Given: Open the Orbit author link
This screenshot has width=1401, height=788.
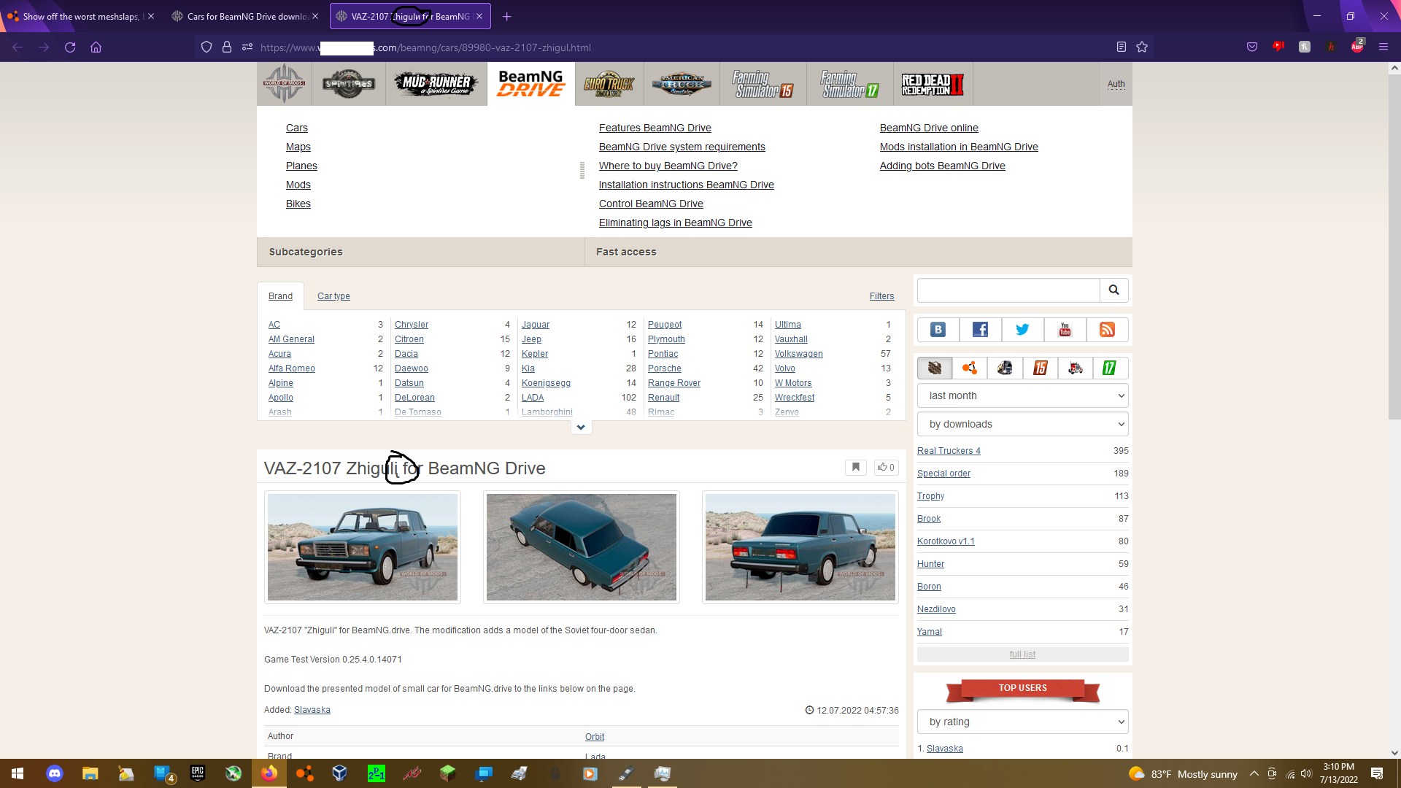Looking at the screenshot, I should [x=595, y=737].
